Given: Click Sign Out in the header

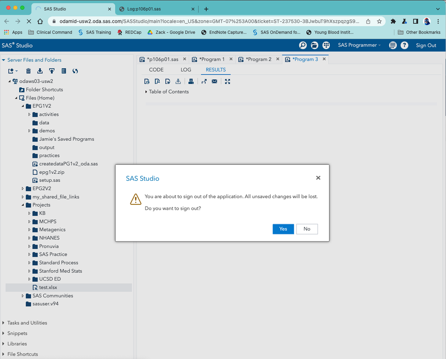Looking at the screenshot, I should pyautogui.click(x=426, y=45).
